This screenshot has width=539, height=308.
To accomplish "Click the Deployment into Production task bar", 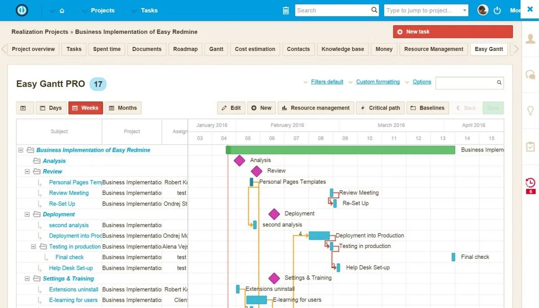I will tap(319, 236).
